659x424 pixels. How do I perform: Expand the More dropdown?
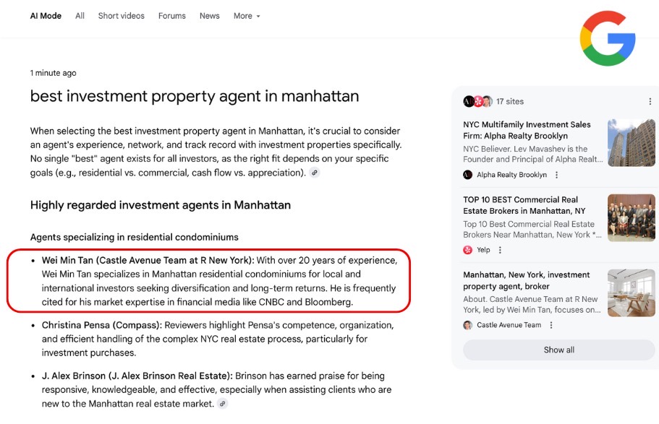pyautogui.click(x=247, y=16)
